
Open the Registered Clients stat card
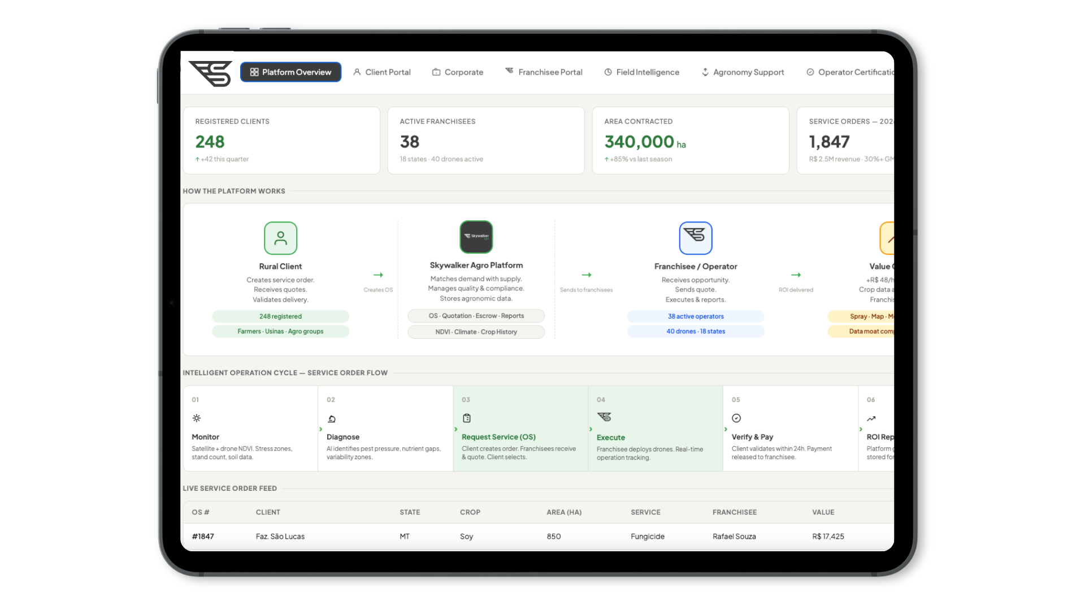tap(281, 141)
